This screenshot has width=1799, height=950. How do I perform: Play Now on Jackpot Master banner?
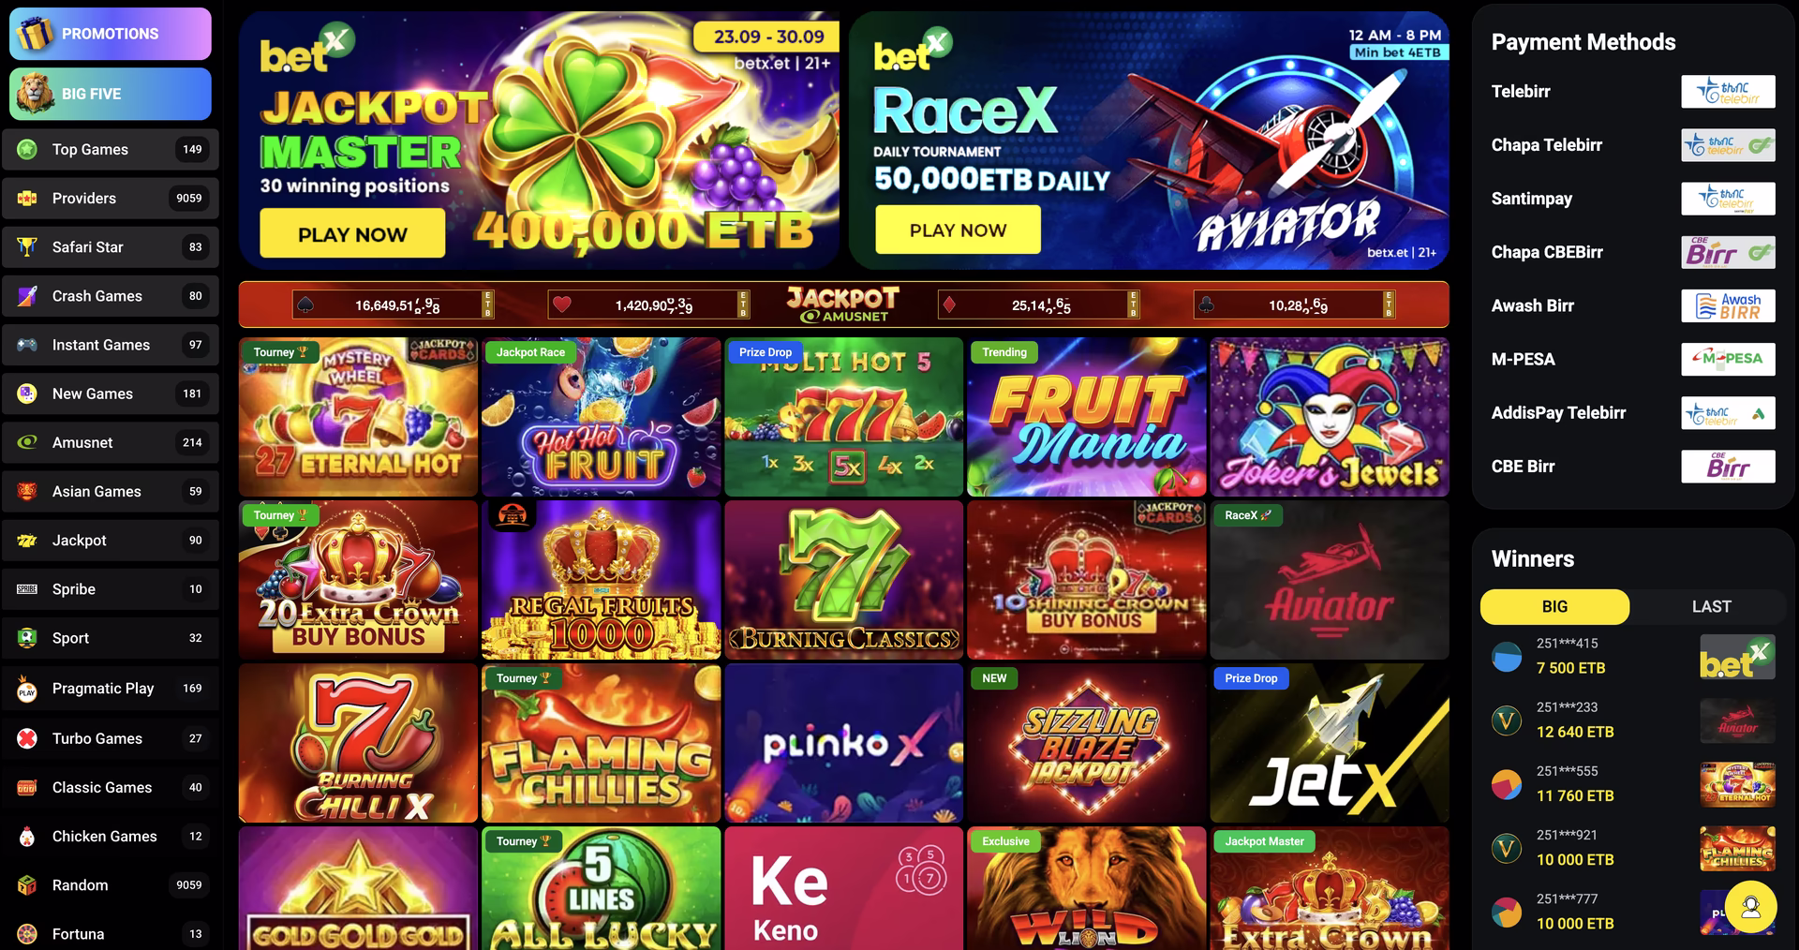(352, 233)
